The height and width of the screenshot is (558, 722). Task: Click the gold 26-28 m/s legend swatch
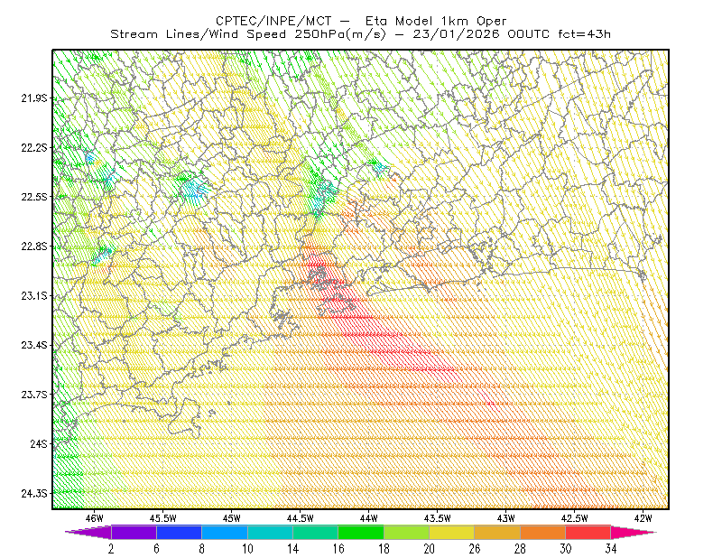(497, 532)
